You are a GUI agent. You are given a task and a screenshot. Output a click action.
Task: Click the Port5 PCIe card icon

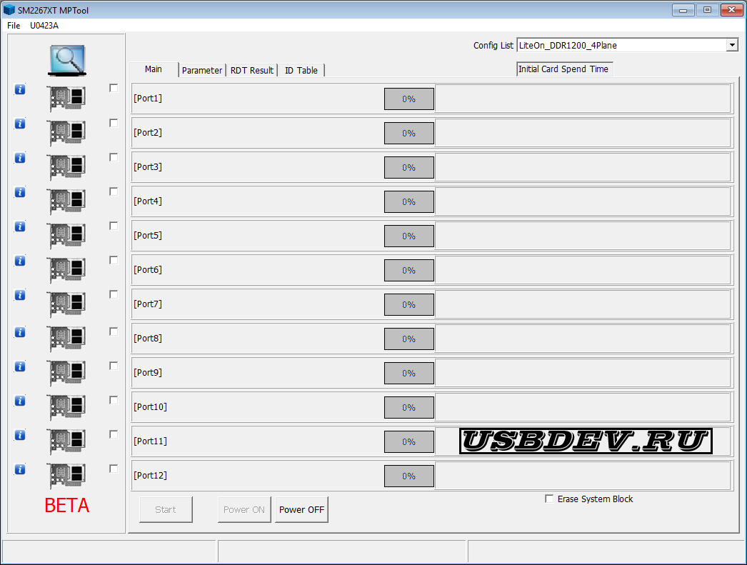[66, 235]
